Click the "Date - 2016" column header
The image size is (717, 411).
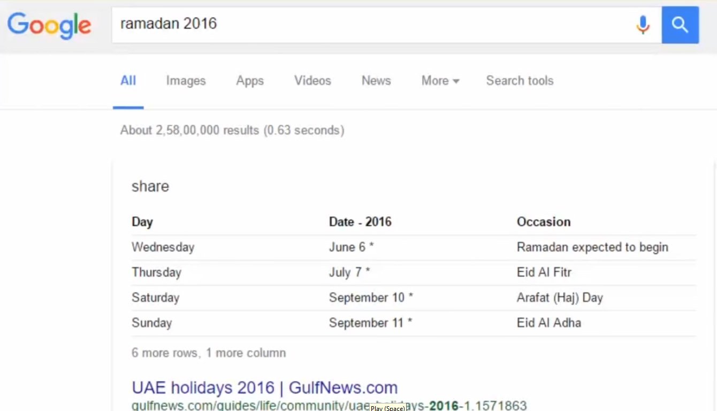pos(360,222)
